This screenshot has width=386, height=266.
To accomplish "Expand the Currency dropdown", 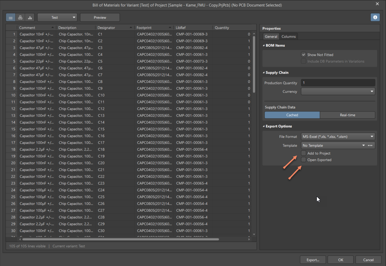I will pos(338,92).
